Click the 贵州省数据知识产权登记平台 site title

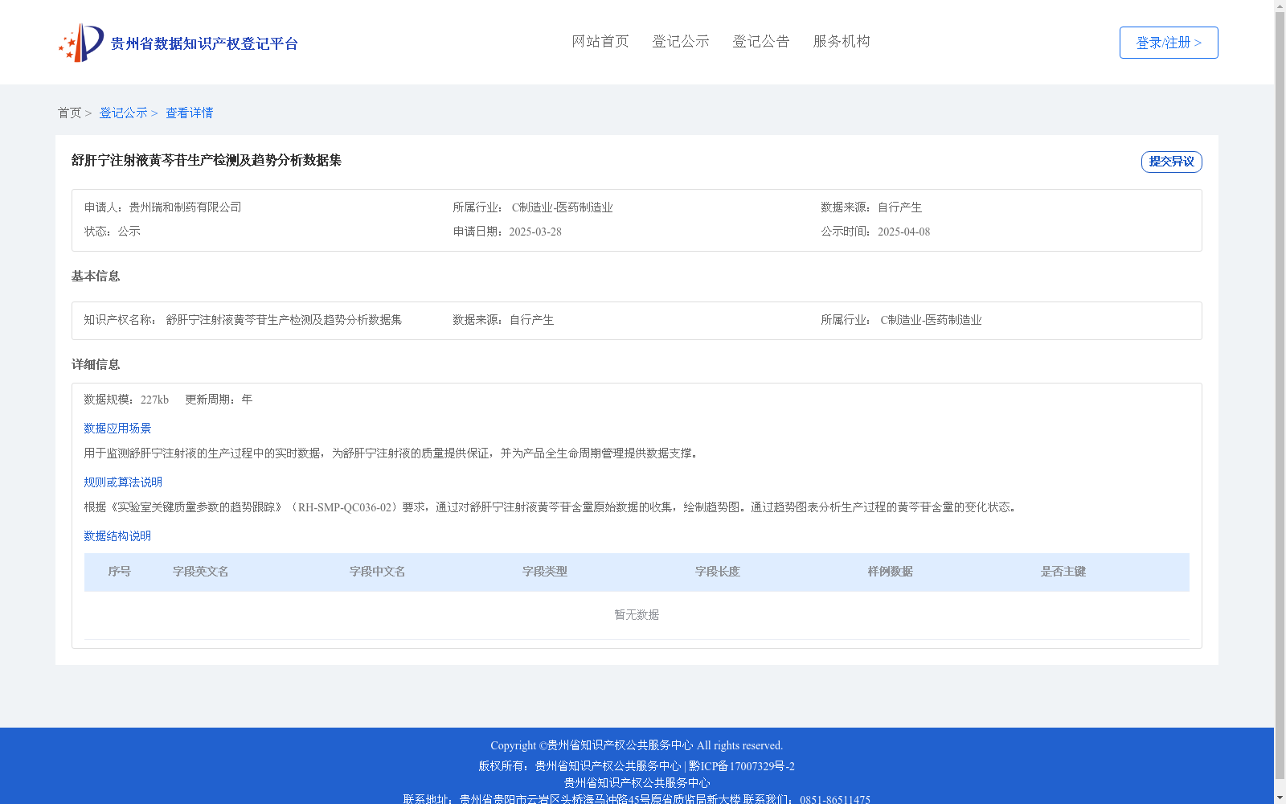pos(204,43)
